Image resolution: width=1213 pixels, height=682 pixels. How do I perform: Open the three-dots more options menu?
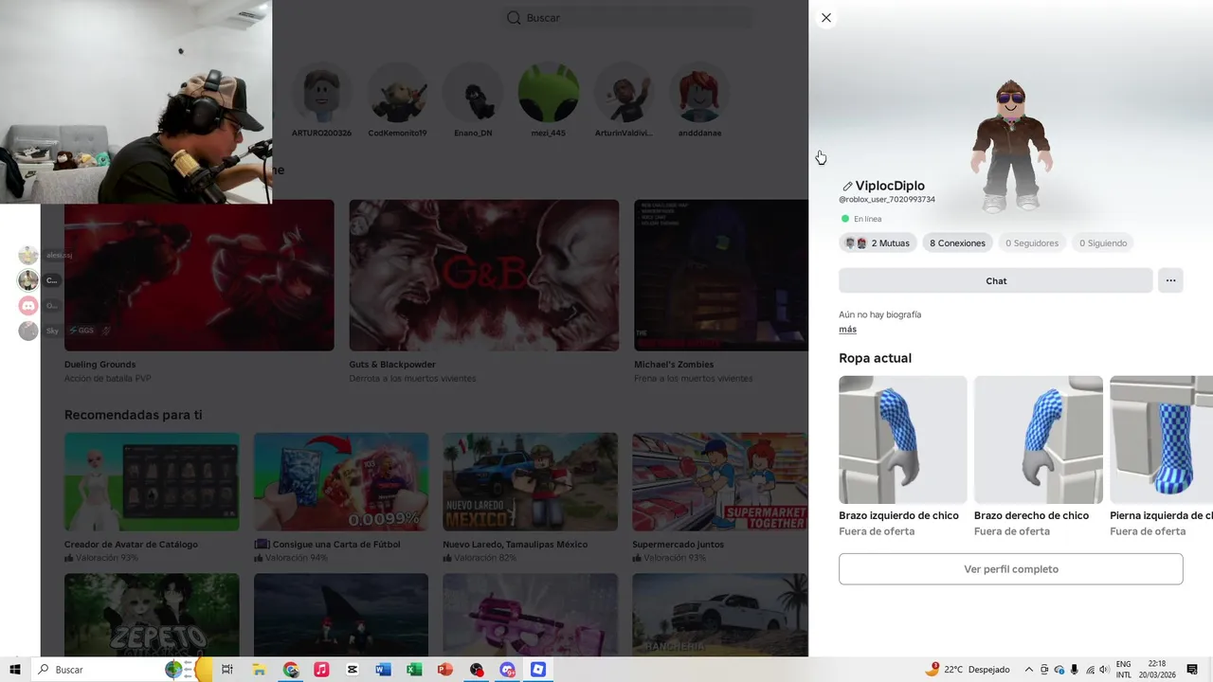pyautogui.click(x=1170, y=280)
